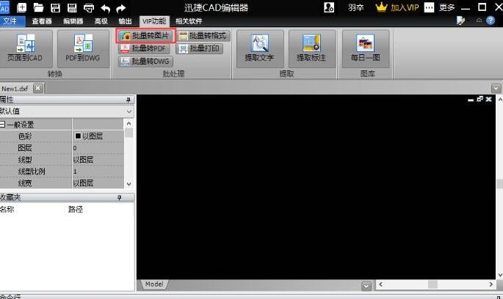The width and height of the screenshot is (503, 299).
Task: Pin the 属性 properties panel
Action: [129, 100]
